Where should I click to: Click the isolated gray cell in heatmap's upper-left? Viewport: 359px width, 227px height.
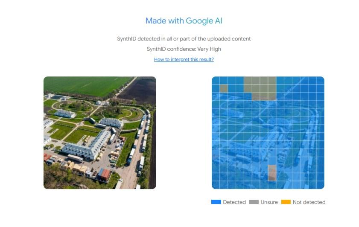coord(224,88)
